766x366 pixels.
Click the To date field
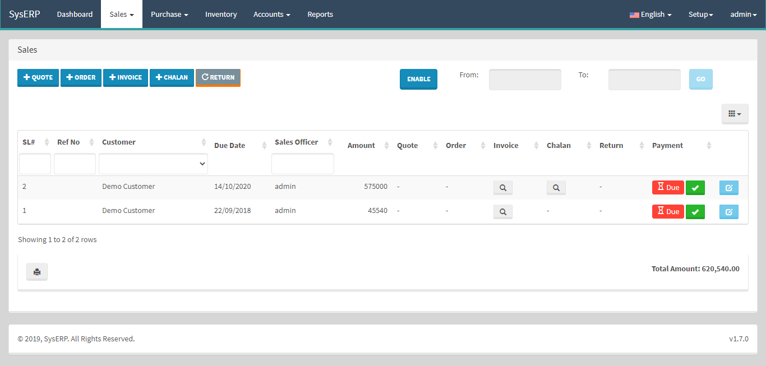644,80
